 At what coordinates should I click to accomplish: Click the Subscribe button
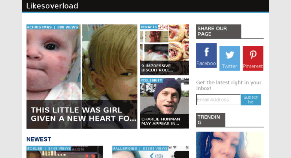(x=251, y=99)
